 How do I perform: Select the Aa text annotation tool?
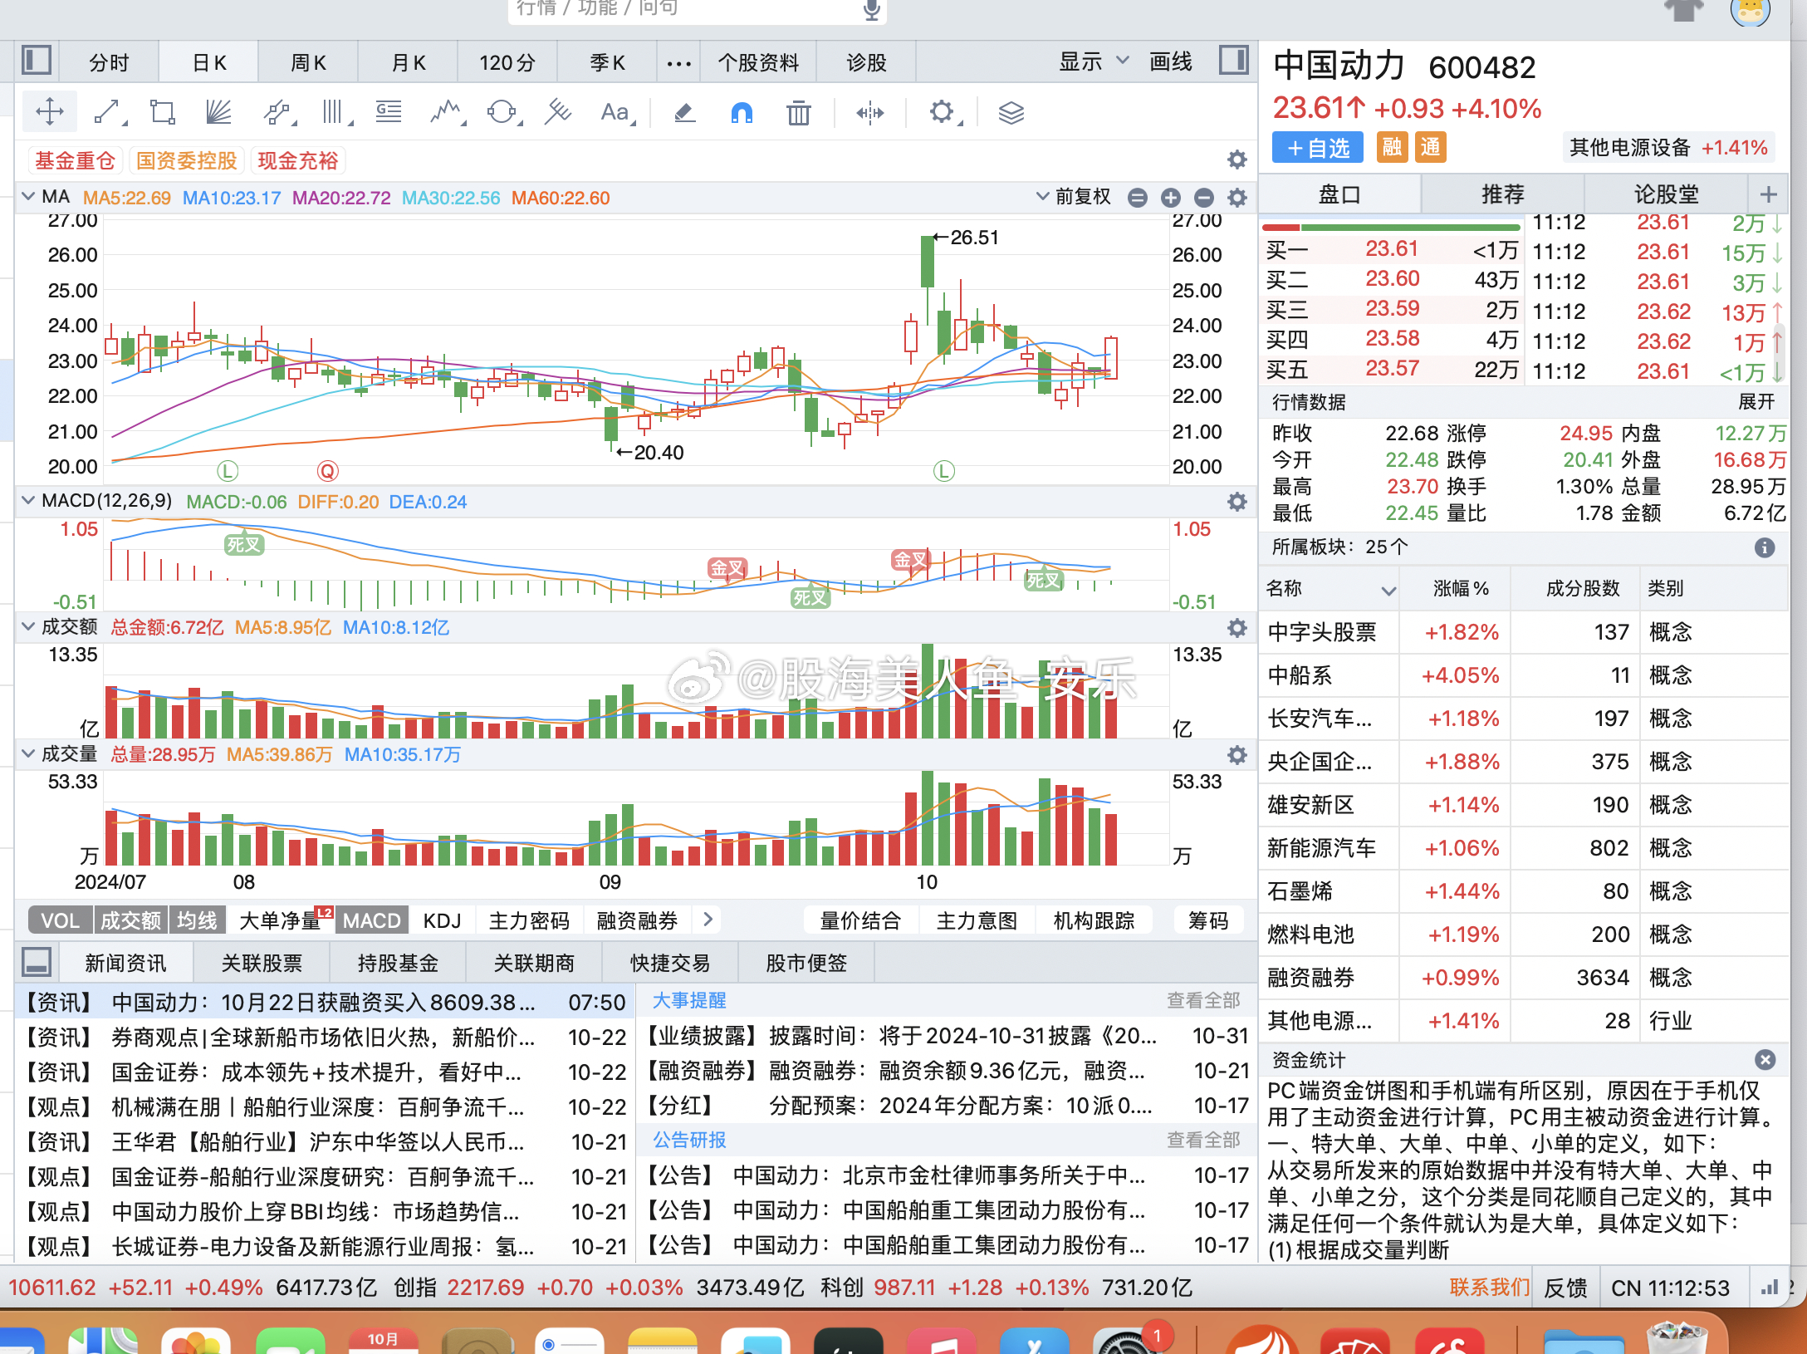pos(616,112)
